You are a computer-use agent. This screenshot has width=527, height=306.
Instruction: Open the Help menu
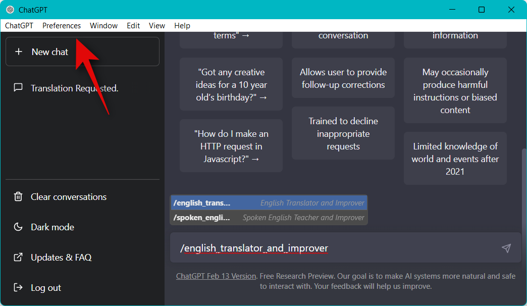tap(182, 26)
